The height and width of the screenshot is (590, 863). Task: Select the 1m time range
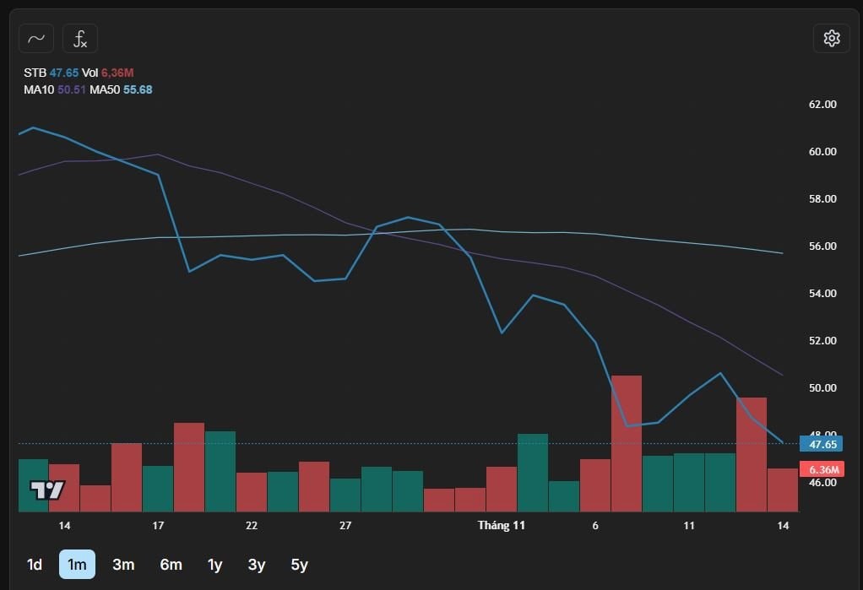[x=77, y=565]
